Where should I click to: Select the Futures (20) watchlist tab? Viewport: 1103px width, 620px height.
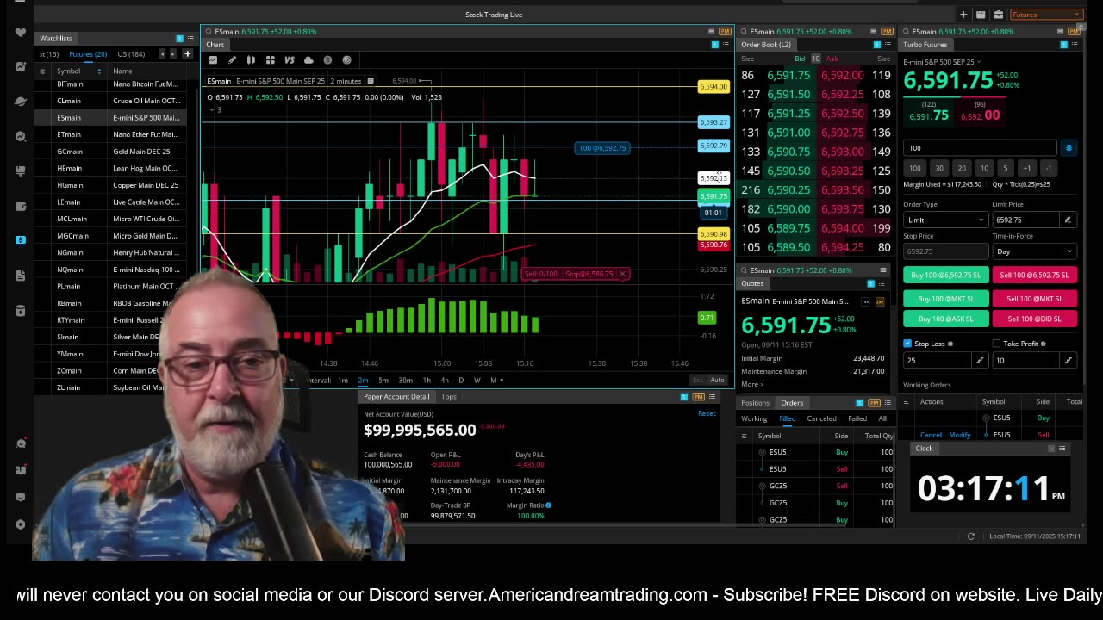pos(88,54)
